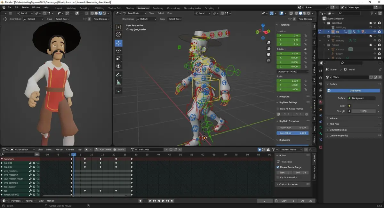Open the Texture properties tab icon
Screen dimensions: 384x208
tap(321, 147)
